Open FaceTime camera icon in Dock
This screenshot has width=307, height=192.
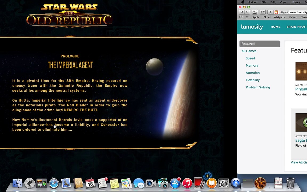tap(151, 183)
